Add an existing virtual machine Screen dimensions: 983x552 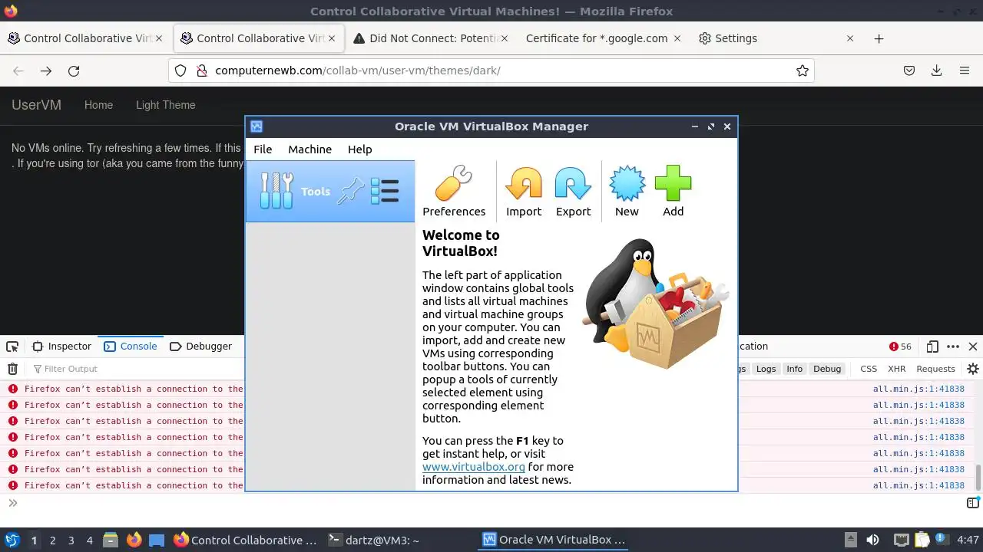[673, 192]
